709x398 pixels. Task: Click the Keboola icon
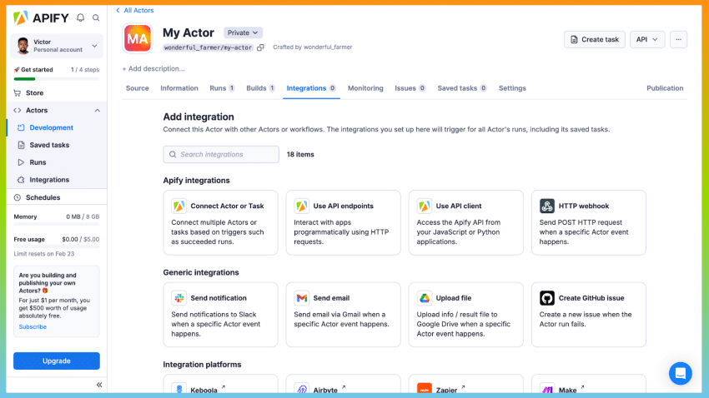tap(179, 389)
